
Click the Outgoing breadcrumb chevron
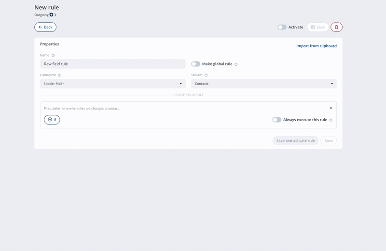55,15
